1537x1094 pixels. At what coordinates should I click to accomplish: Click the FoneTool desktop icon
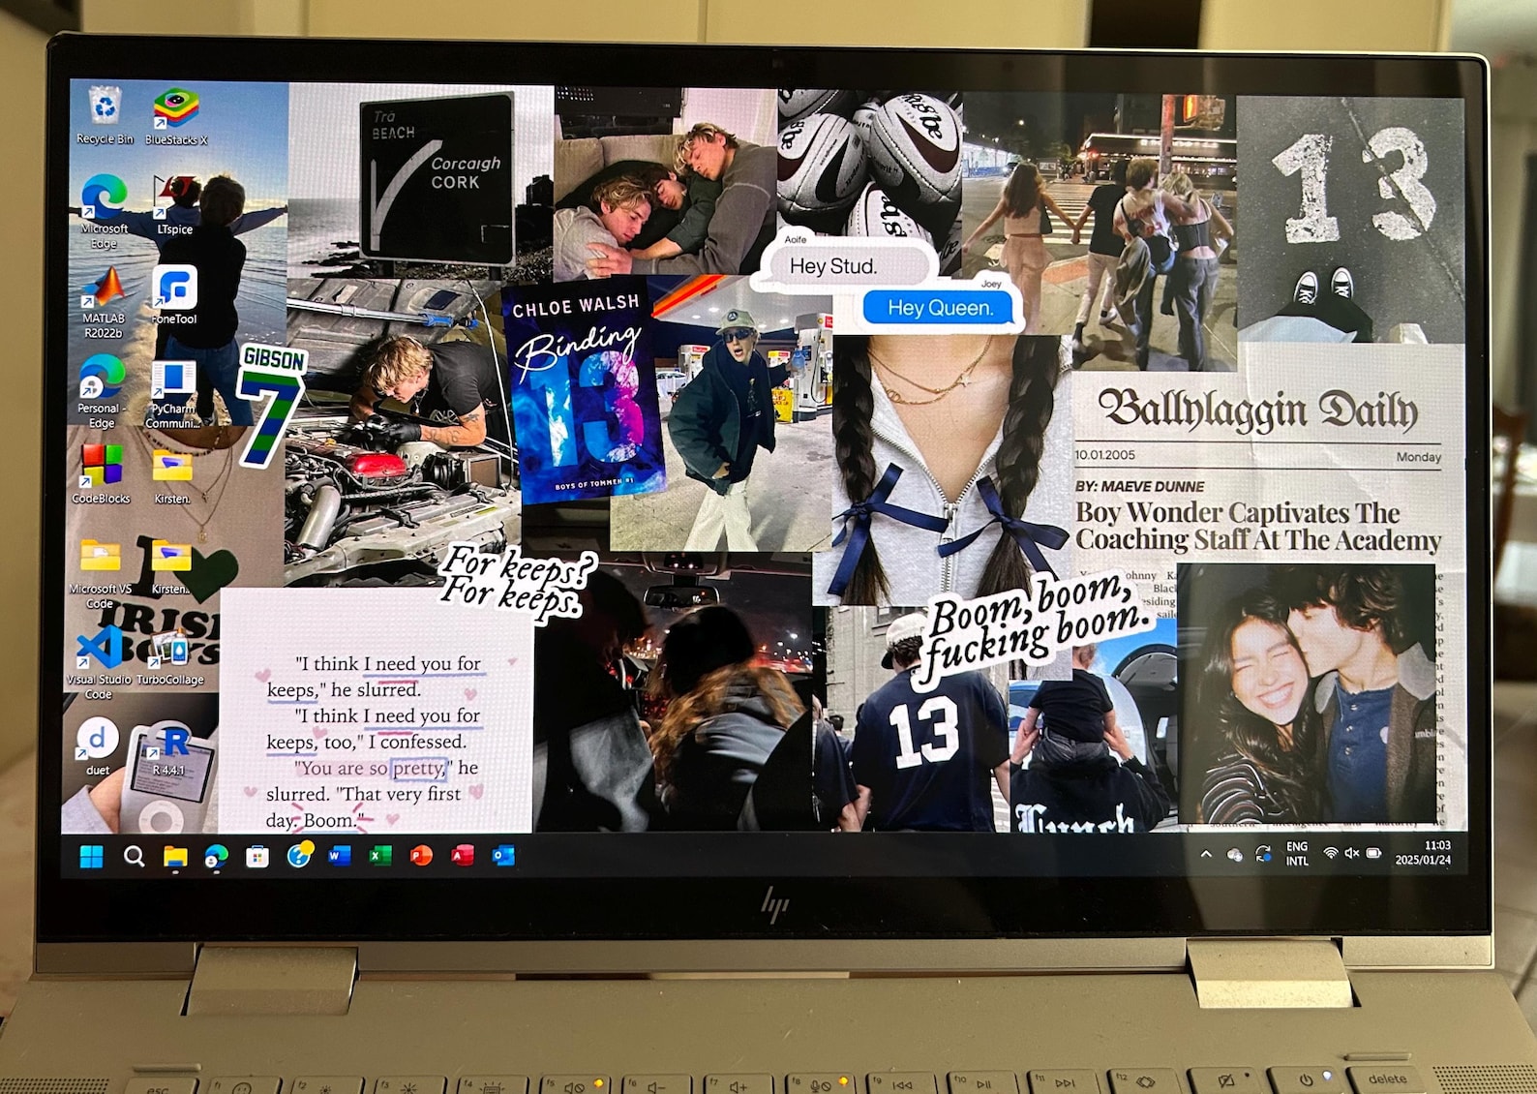(174, 295)
